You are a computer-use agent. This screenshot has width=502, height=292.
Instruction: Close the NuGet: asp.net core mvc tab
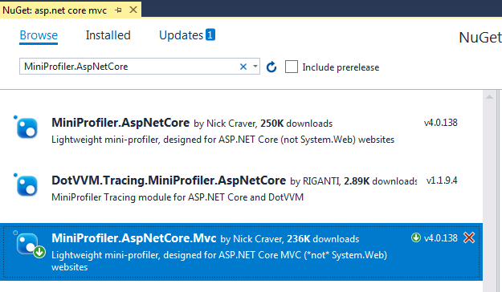click(133, 10)
